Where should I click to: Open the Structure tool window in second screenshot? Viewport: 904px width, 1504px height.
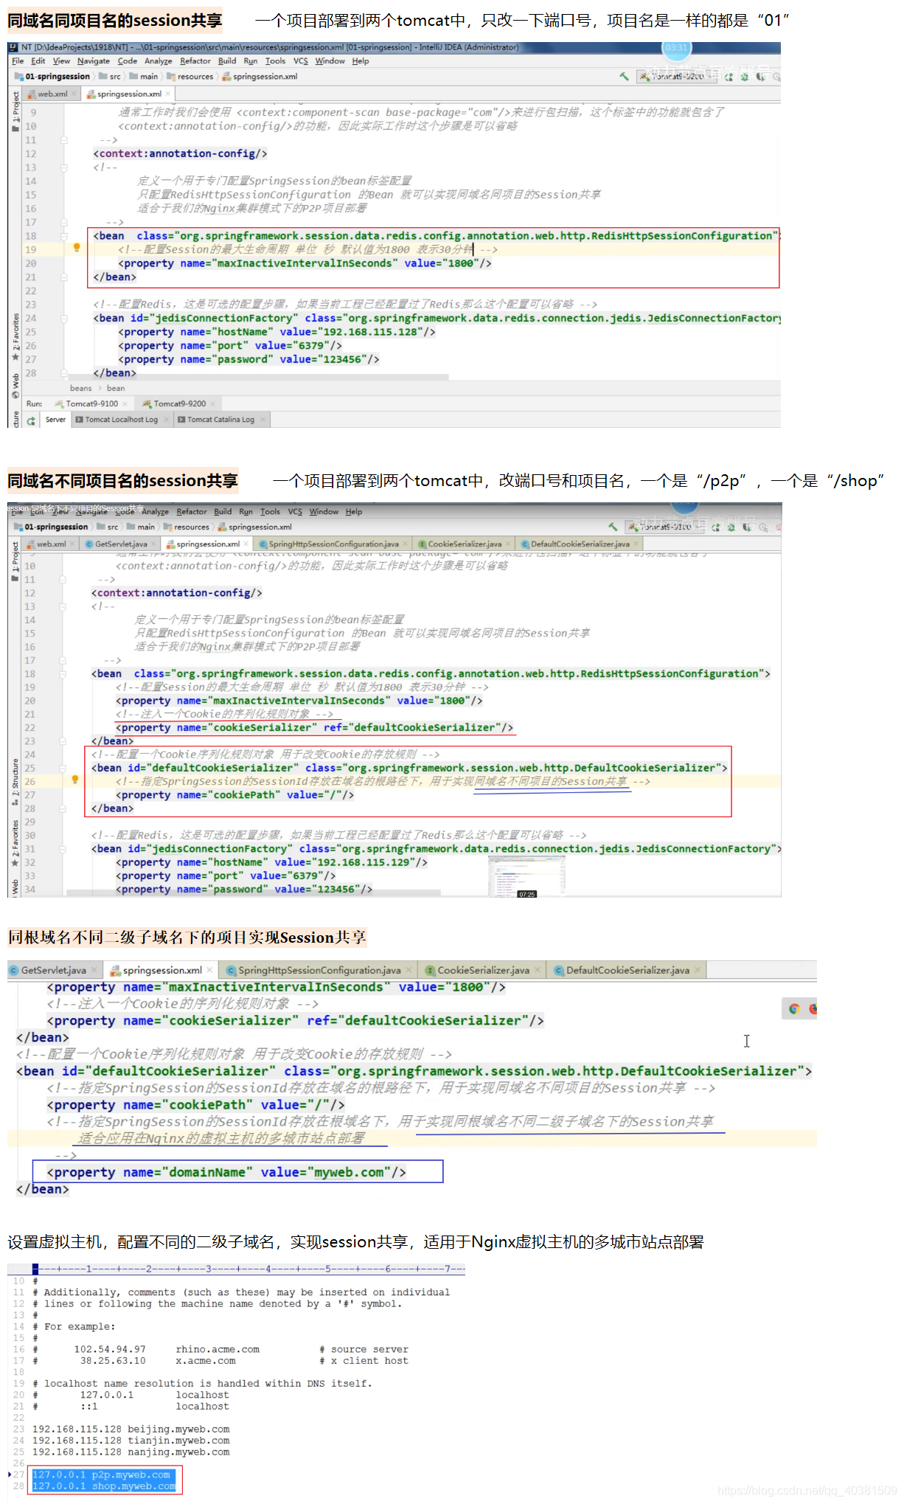tap(15, 782)
